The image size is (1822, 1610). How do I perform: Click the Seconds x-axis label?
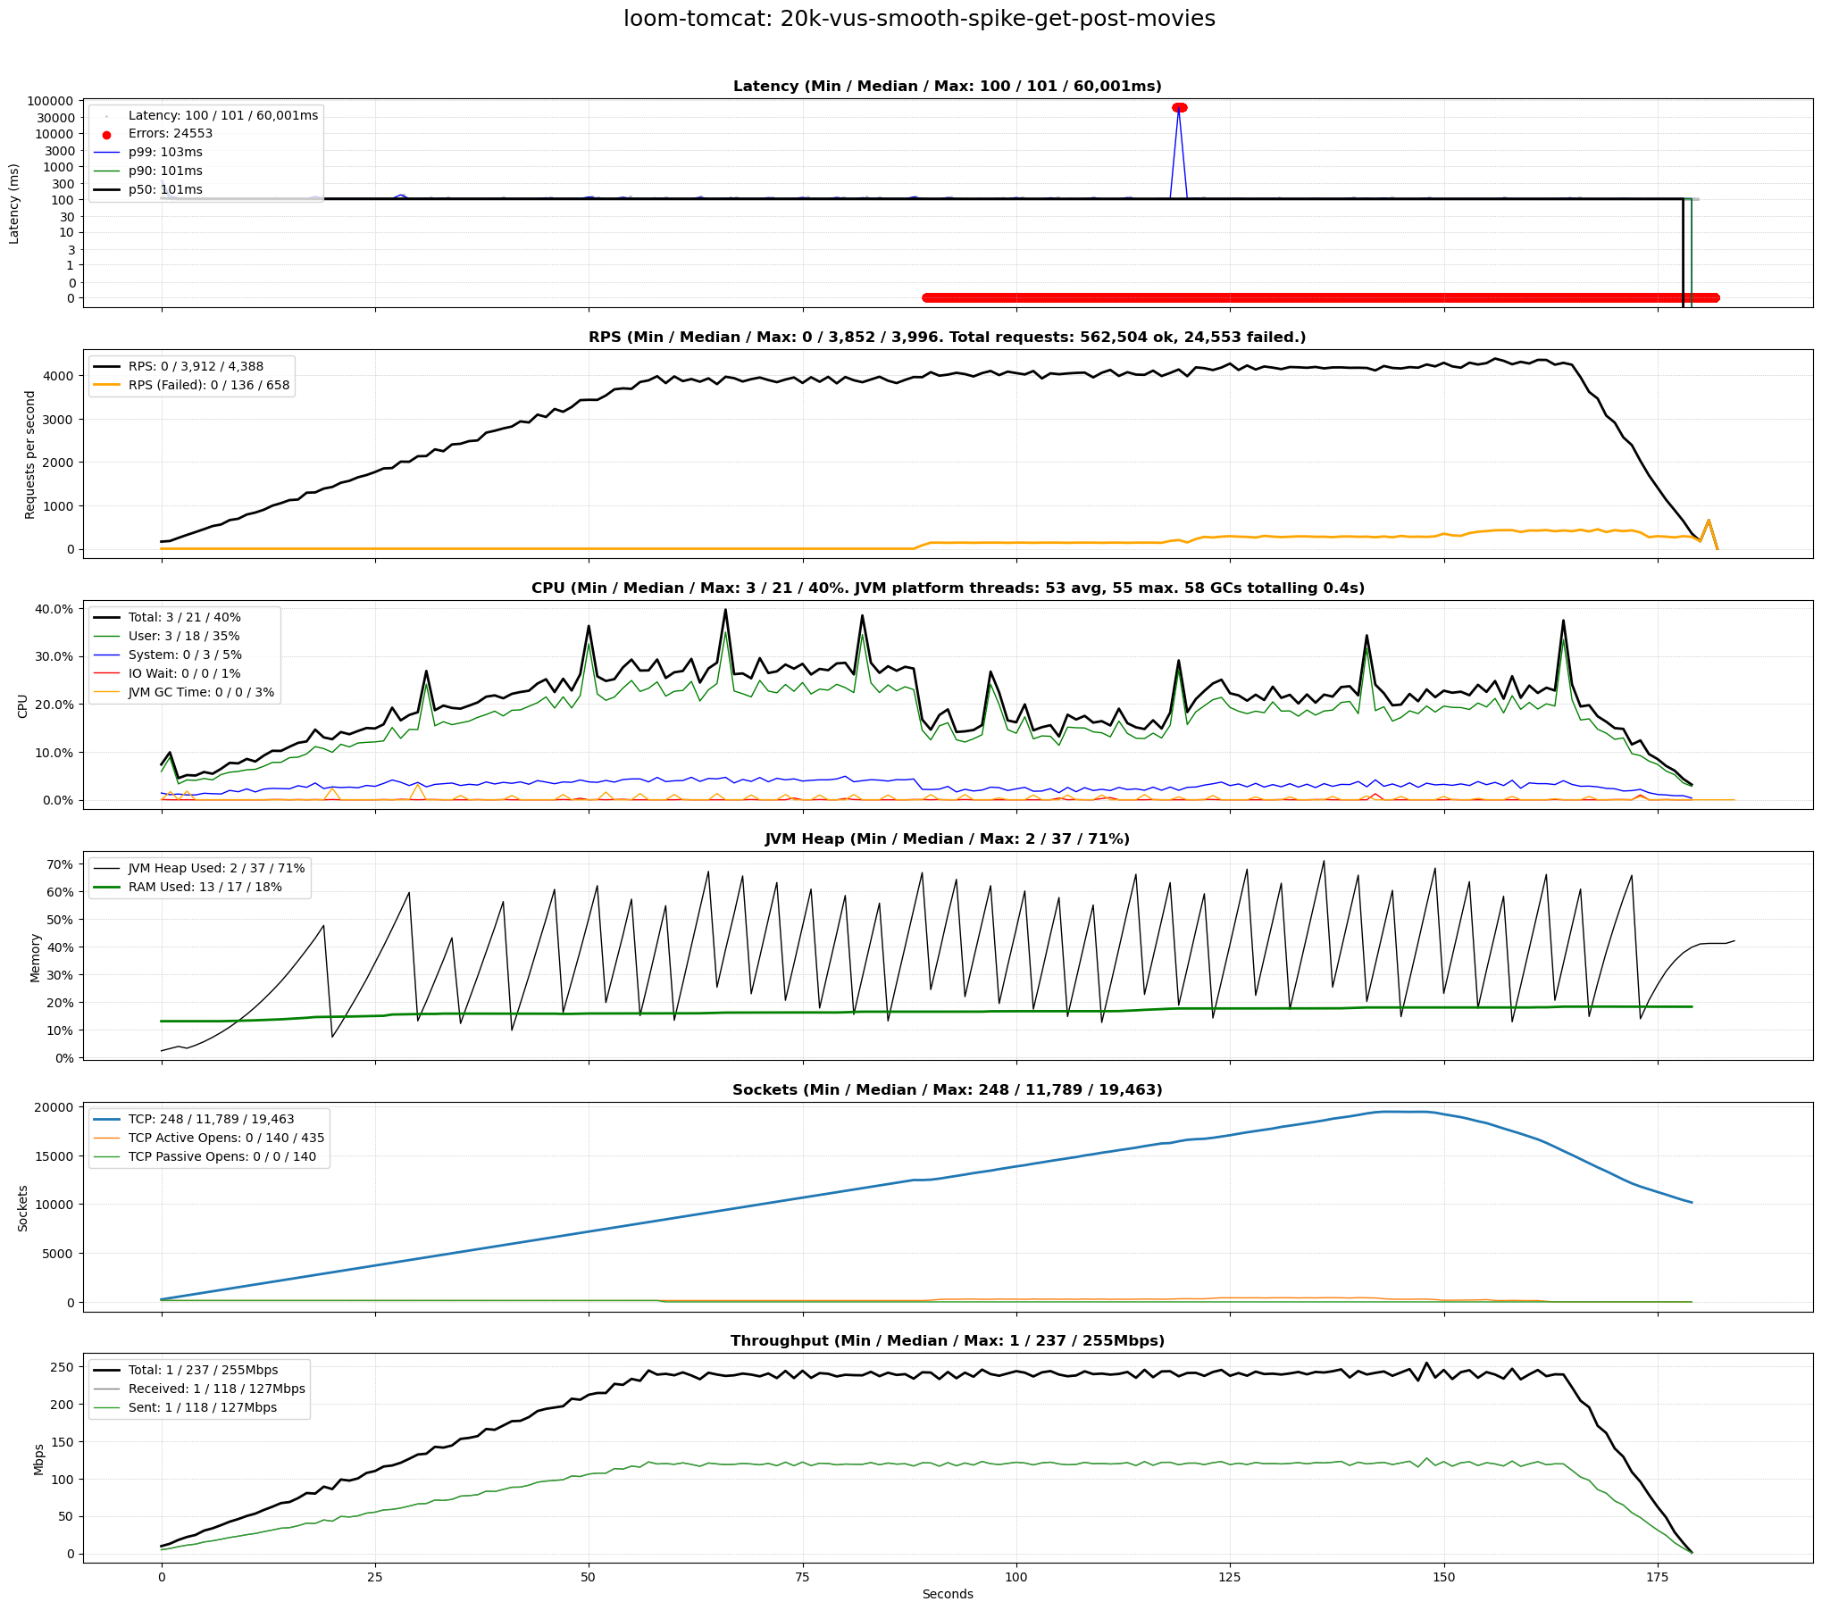click(947, 1594)
